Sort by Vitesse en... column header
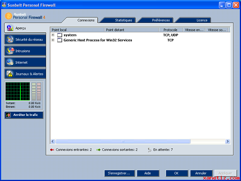This screenshot has width=241, height=181. pos(194,30)
